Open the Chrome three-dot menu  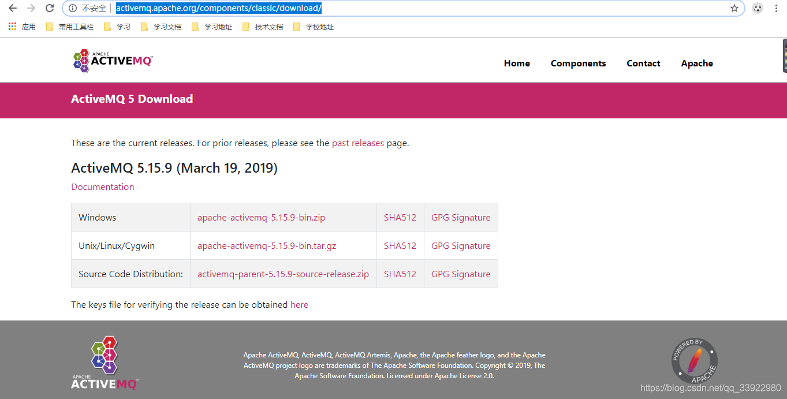click(775, 8)
